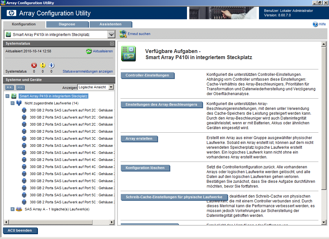Click the task pane scroll down arrow
The height and width of the screenshot is (239, 329).
click(324, 222)
